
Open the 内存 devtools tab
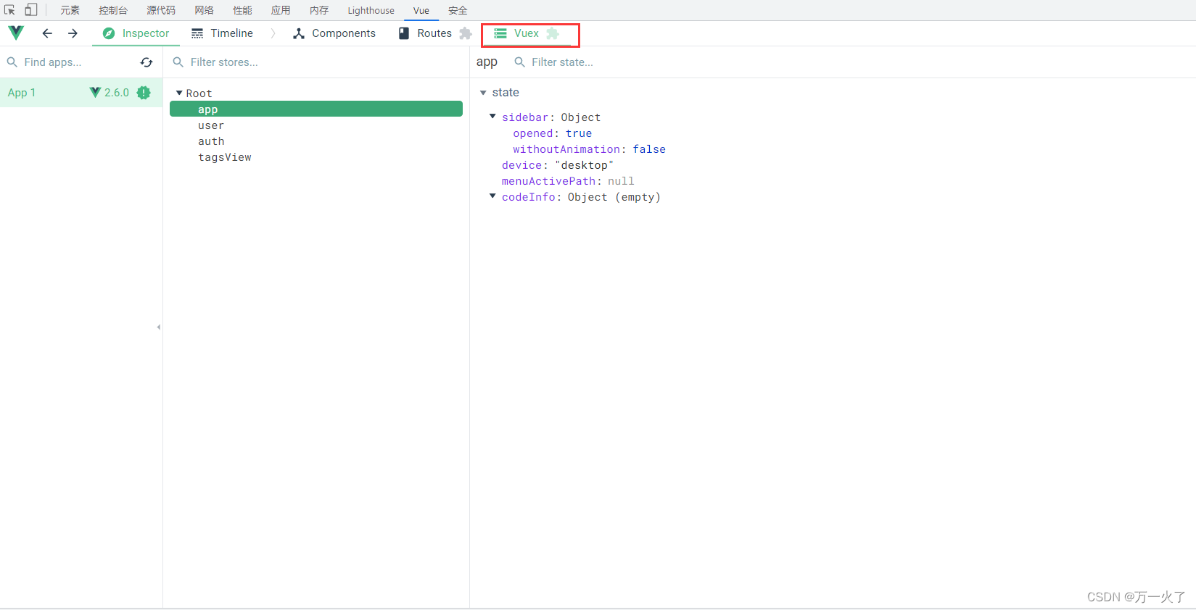(x=319, y=10)
